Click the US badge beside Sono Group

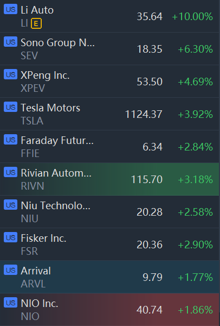click(x=10, y=42)
